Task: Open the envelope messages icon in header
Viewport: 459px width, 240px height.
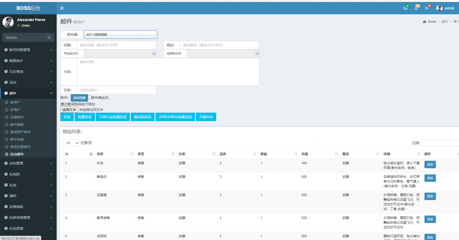Action: [x=406, y=8]
